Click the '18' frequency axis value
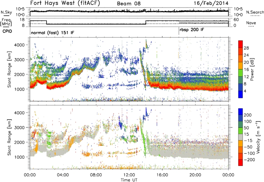The image size is (264, 182). click(x=22, y=20)
